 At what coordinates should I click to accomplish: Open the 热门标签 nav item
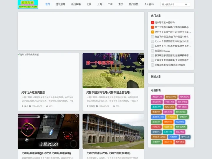point(134,4)
